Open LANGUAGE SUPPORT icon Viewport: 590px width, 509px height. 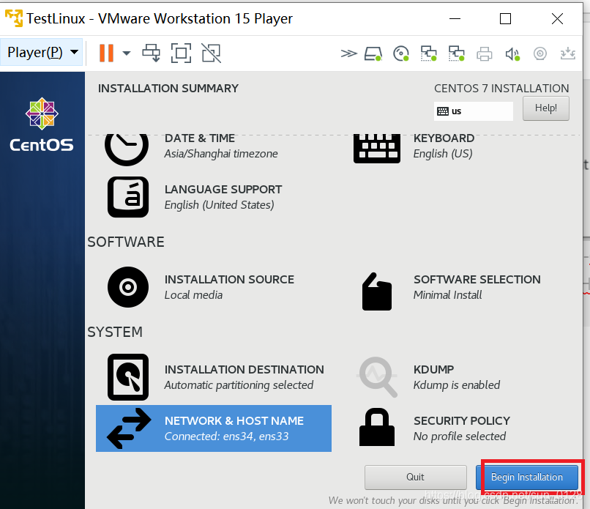coord(128,197)
